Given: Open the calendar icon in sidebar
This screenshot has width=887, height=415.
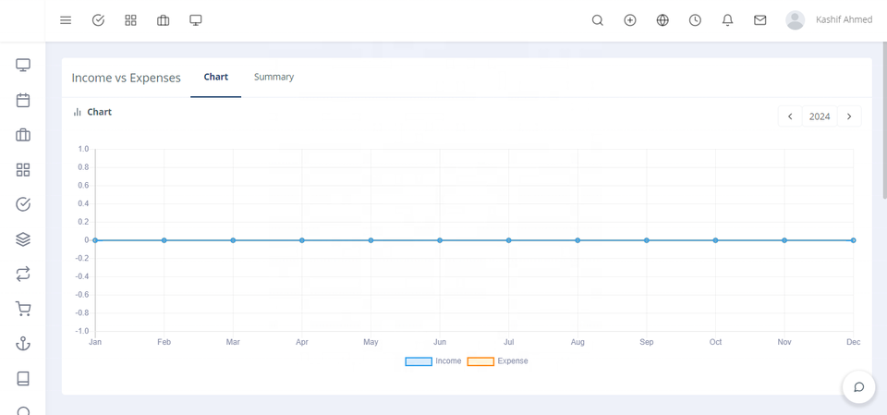Looking at the screenshot, I should point(23,101).
